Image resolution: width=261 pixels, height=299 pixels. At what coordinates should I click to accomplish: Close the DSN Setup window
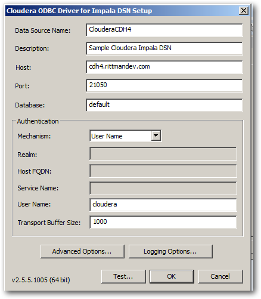pos(244,11)
